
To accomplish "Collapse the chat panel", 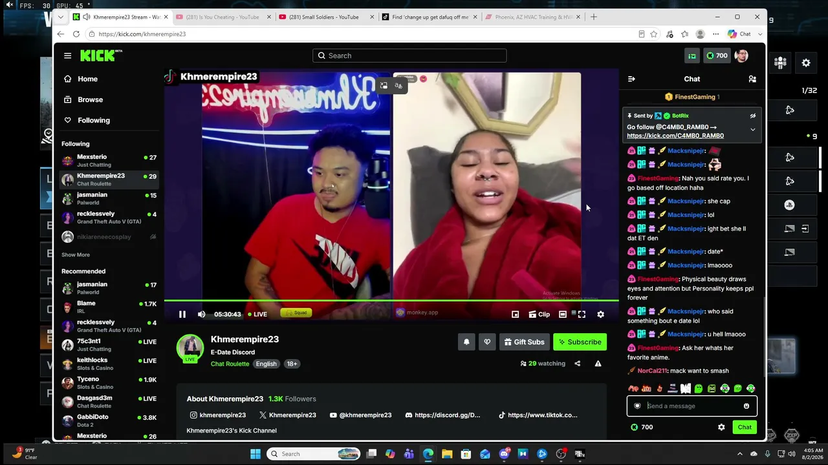I will tap(631, 79).
